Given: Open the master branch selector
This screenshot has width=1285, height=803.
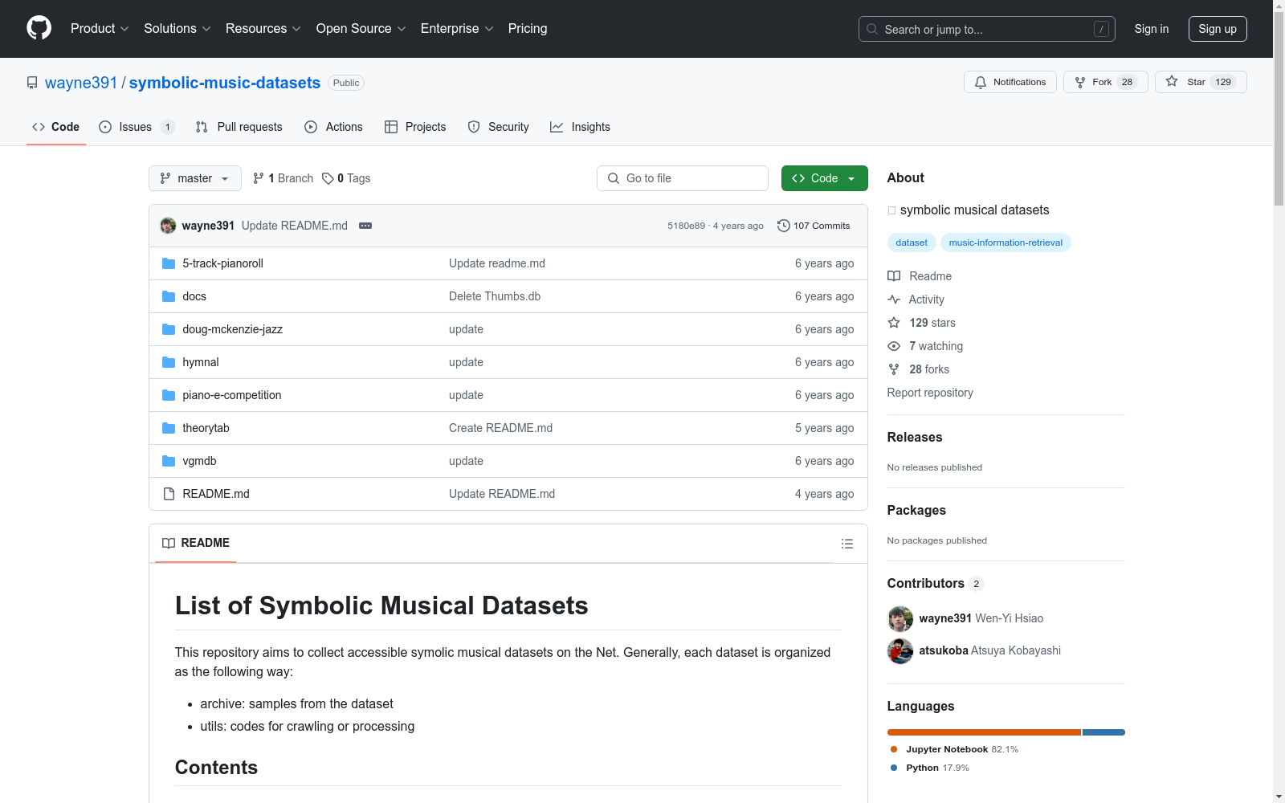Looking at the screenshot, I should click(195, 178).
